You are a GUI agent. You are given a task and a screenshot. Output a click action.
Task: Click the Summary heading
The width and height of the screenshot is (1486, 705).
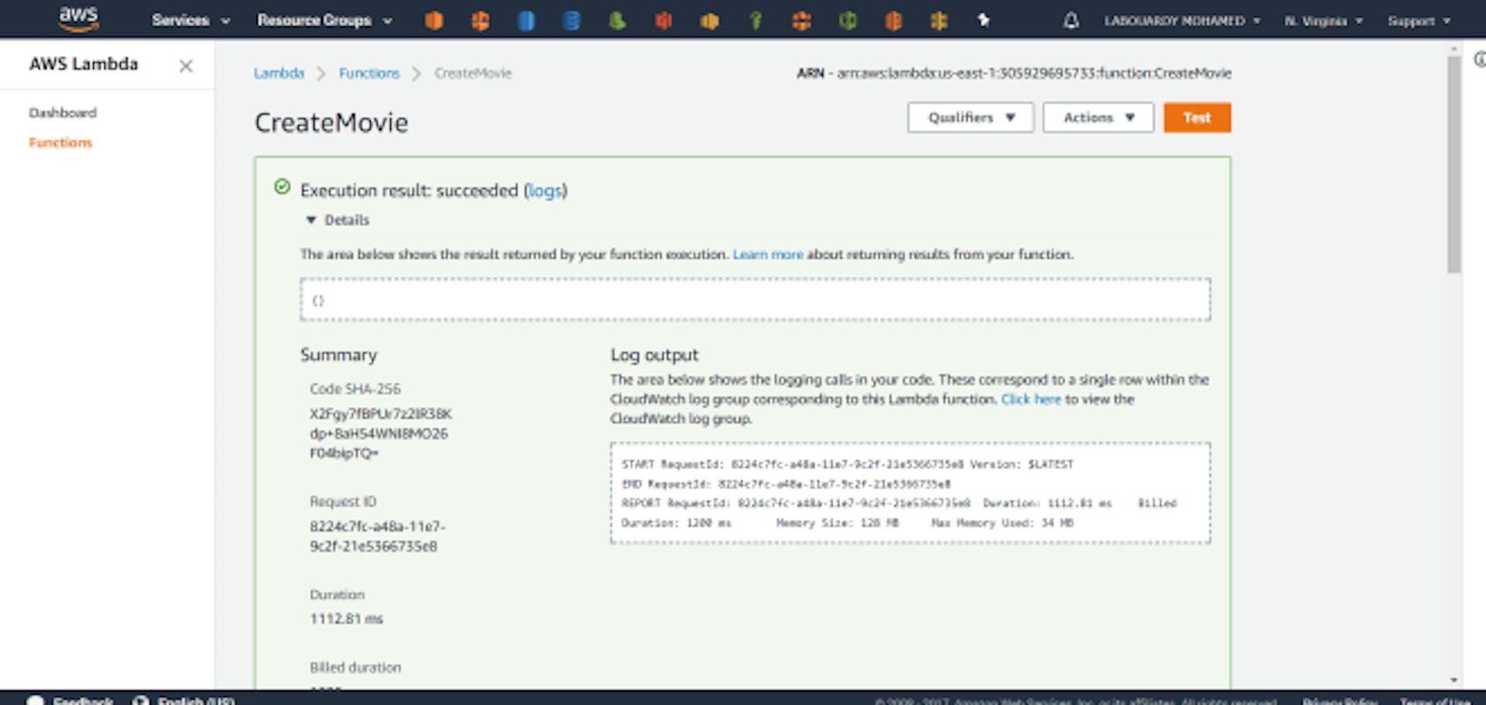[x=338, y=354]
